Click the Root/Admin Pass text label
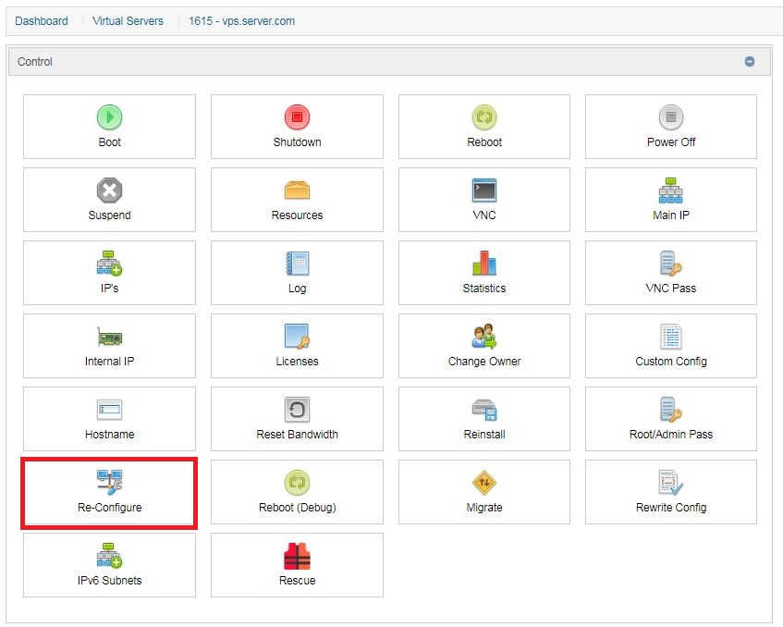This screenshot has height=627, width=783. pyautogui.click(x=671, y=434)
